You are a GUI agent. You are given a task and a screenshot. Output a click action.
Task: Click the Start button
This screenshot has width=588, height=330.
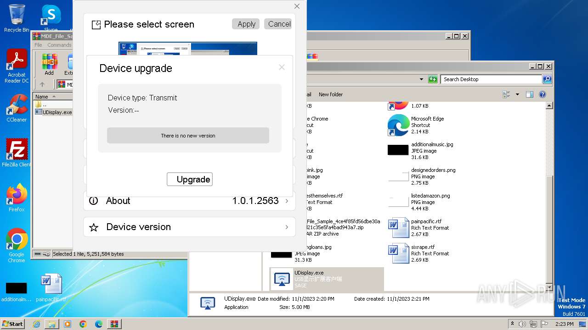coord(13,324)
